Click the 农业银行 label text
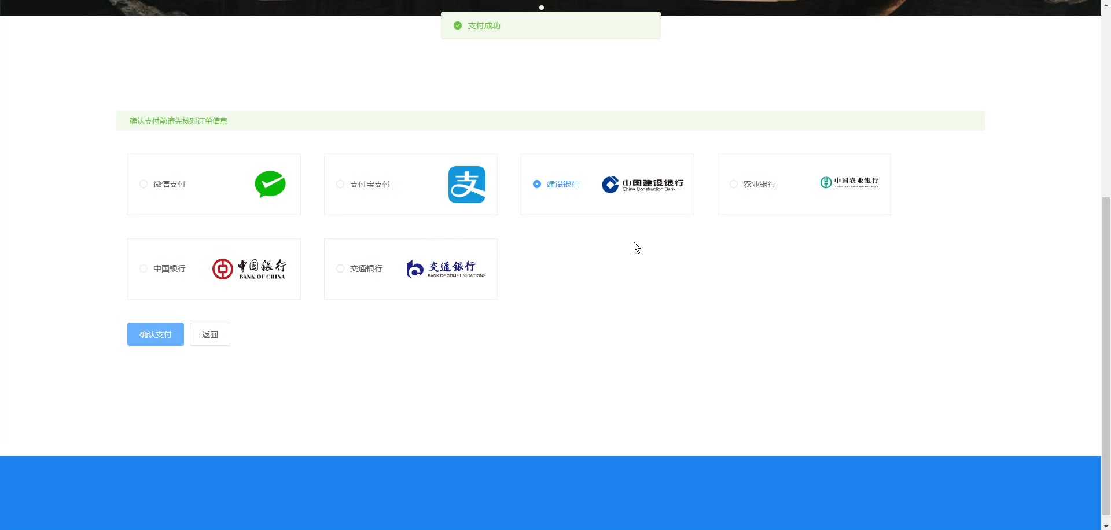Image resolution: width=1111 pixels, height=530 pixels. pyautogui.click(x=760, y=184)
